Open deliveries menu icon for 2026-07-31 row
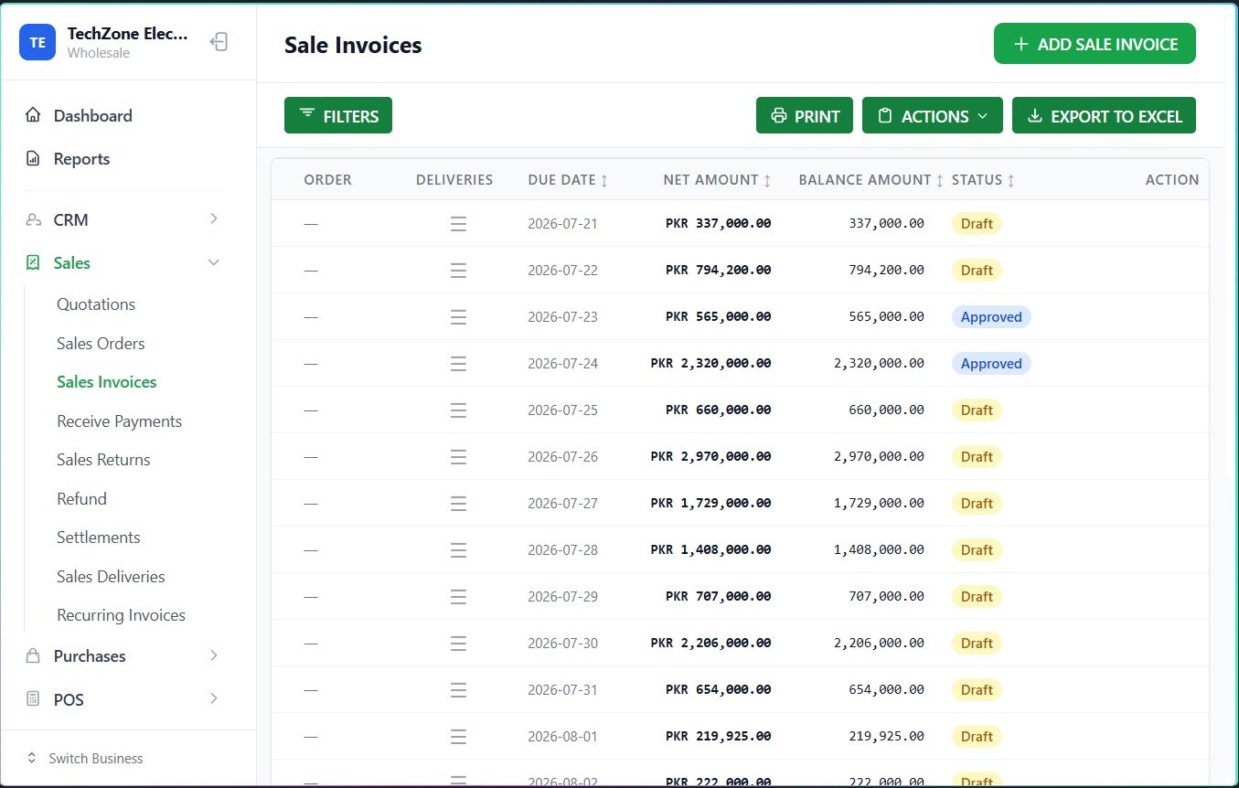Viewport: 1239px width, 788px height. tap(458, 690)
